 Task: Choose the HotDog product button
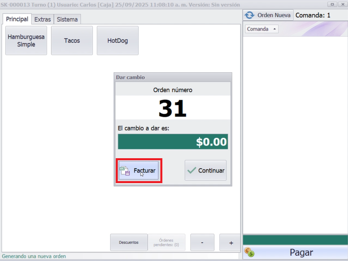pos(118,41)
